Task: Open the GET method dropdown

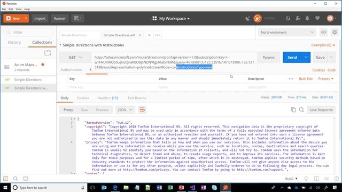Action: (75, 58)
